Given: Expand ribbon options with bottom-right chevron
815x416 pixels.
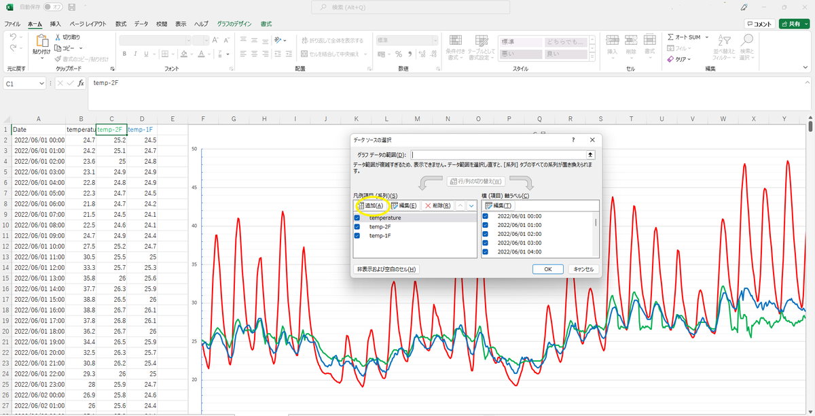Looking at the screenshot, I should (805, 67).
